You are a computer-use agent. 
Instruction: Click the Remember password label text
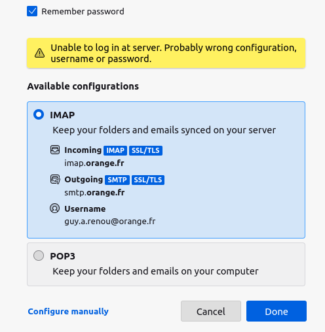pyautogui.click(x=83, y=12)
